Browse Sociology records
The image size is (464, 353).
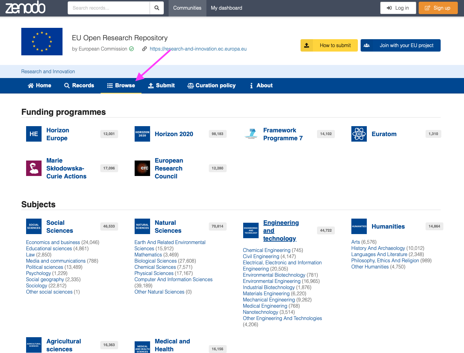[36, 286]
